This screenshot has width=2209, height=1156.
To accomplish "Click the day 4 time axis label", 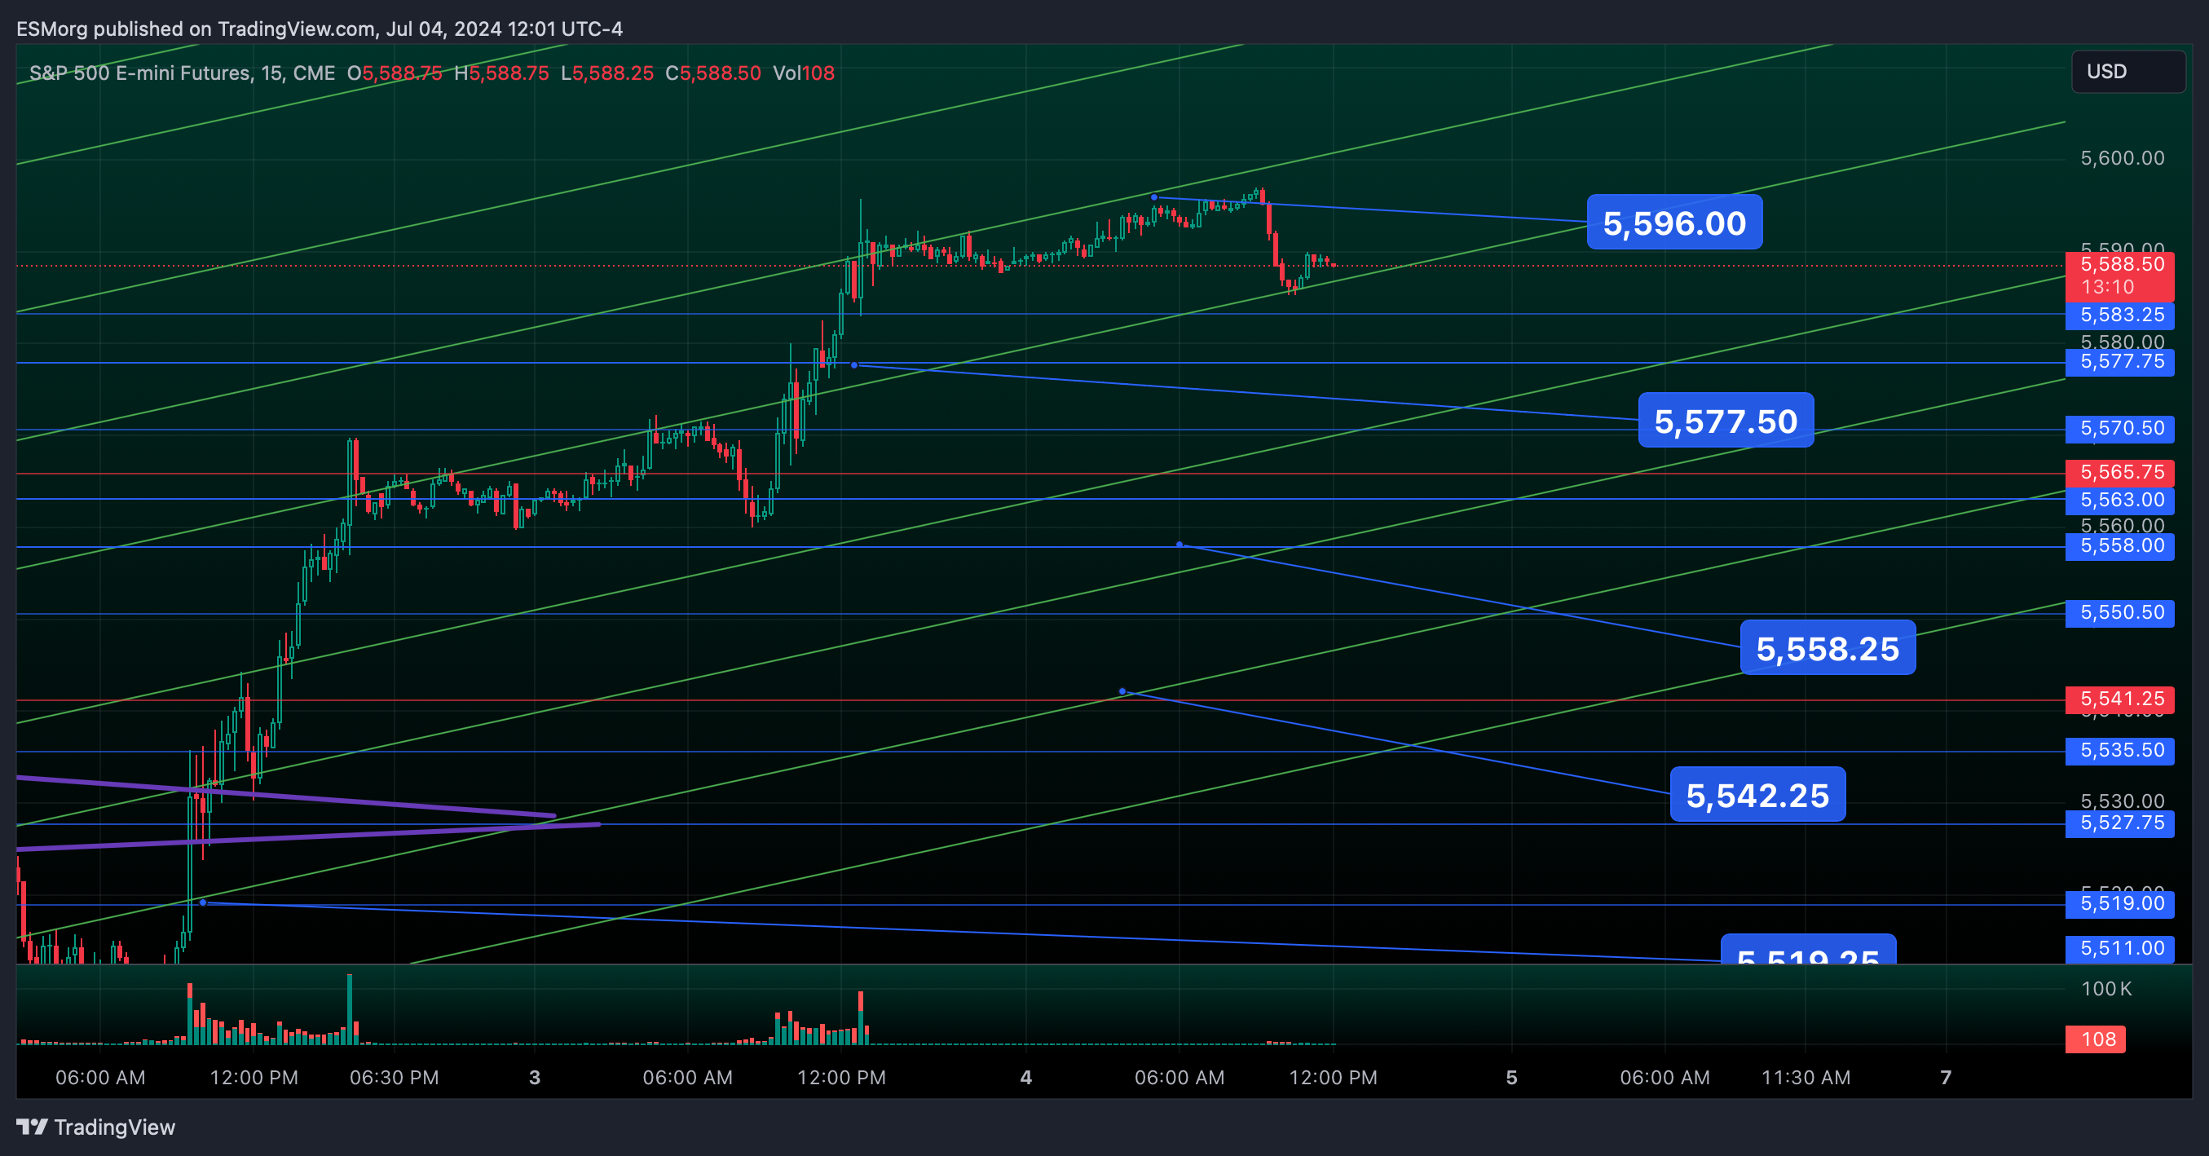I will [x=1025, y=1078].
